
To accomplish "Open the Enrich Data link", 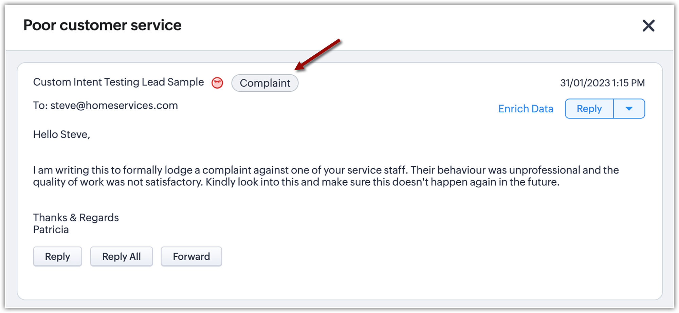I will (x=526, y=109).
